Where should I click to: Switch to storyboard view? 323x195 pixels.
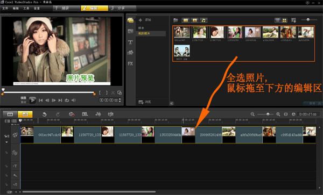coord(10,114)
